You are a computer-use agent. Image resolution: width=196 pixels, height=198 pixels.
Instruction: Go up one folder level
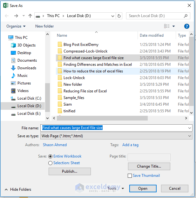30,16
